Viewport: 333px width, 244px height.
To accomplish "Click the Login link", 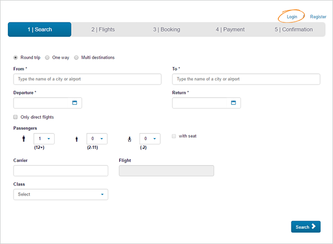I will click(x=292, y=17).
